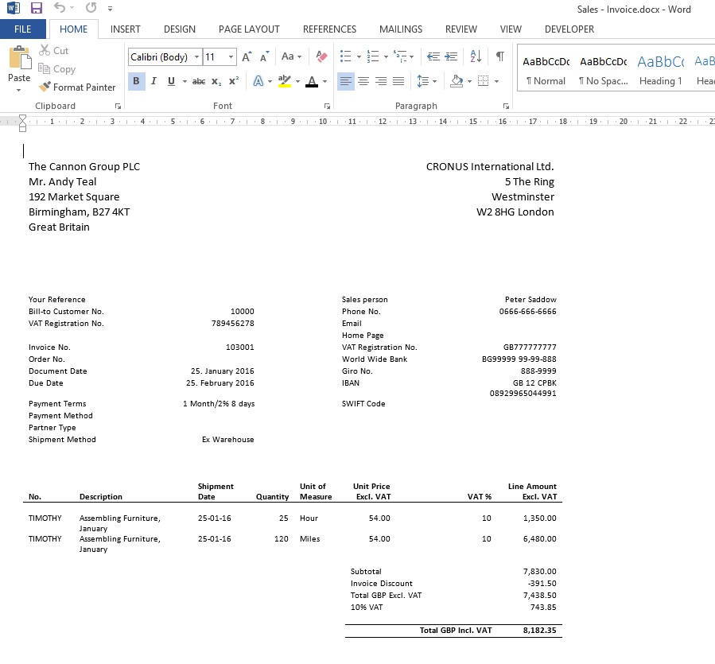This screenshot has width=715, height=664.
Task: Toggle bold formatting
Action: click(136, 80)
